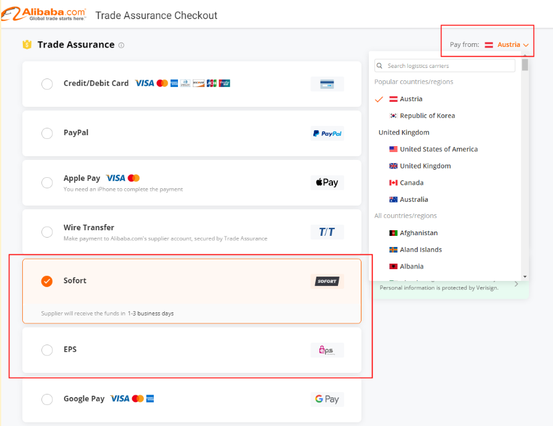Click the credit card icon on Credit/Debit Card row
553x426 pixels.
(x=327, y=84)
